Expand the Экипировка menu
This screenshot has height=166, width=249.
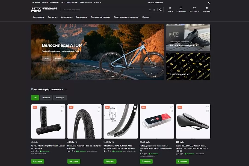(82, 17)
